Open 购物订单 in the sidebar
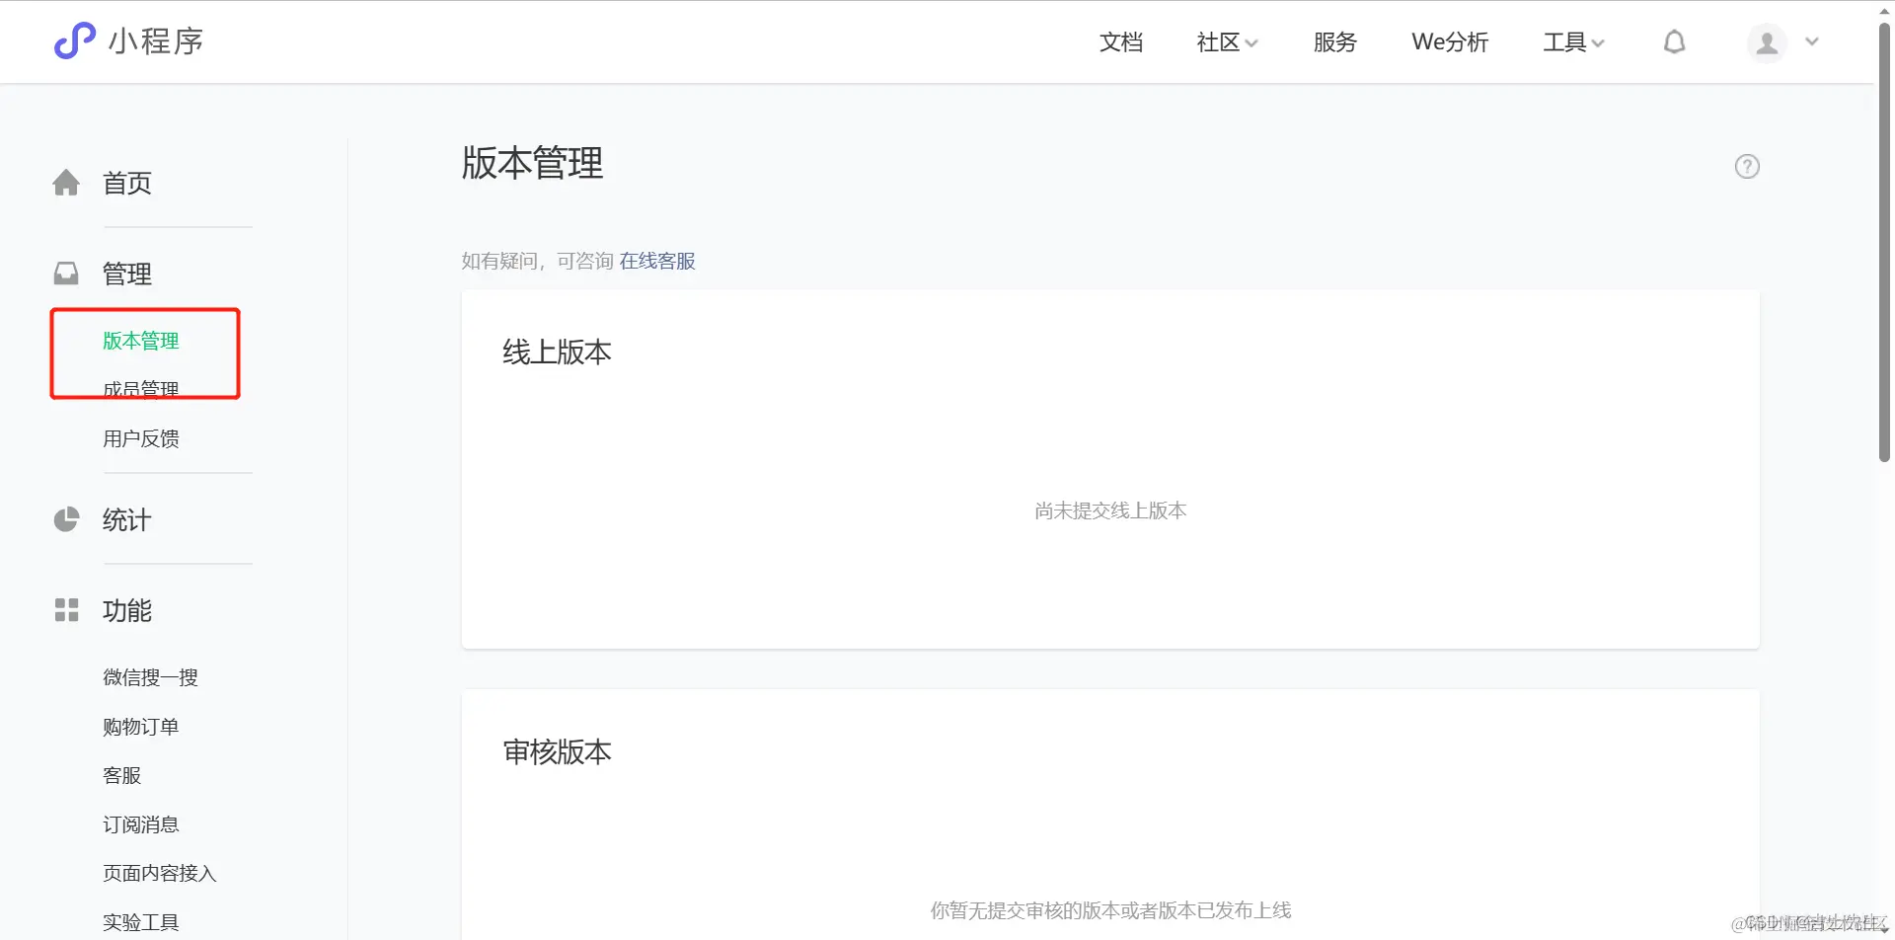The height and width of the screenshot is (940, 1895). (141, 727)
